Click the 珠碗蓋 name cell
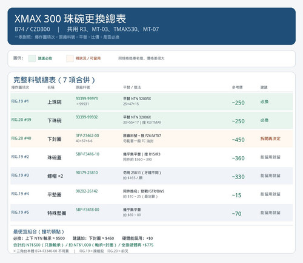This screenshot has width=303, height=263. 55,158
